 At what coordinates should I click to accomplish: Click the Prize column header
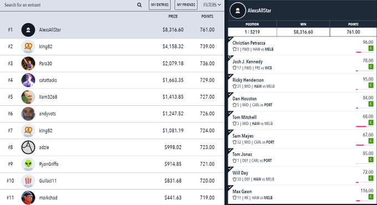pyautogui.click(x=173, y=16)
